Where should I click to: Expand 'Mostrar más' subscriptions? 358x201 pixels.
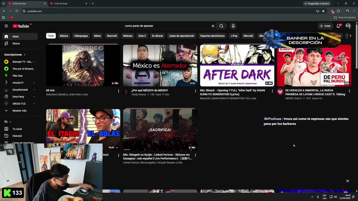pyautogui.click(x=20, y=111)
